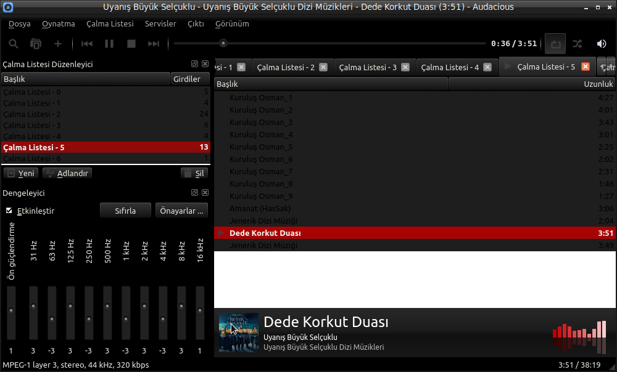Adjust the 1 kHz equalizer slider
The image size is (617, 372).
click(126, 313)
